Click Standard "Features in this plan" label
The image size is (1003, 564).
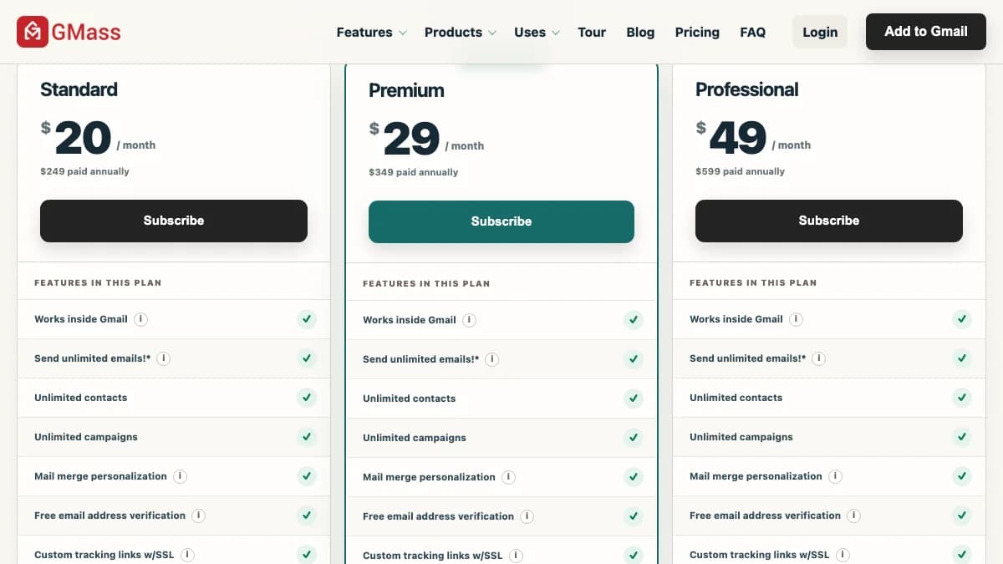(98, 282)
